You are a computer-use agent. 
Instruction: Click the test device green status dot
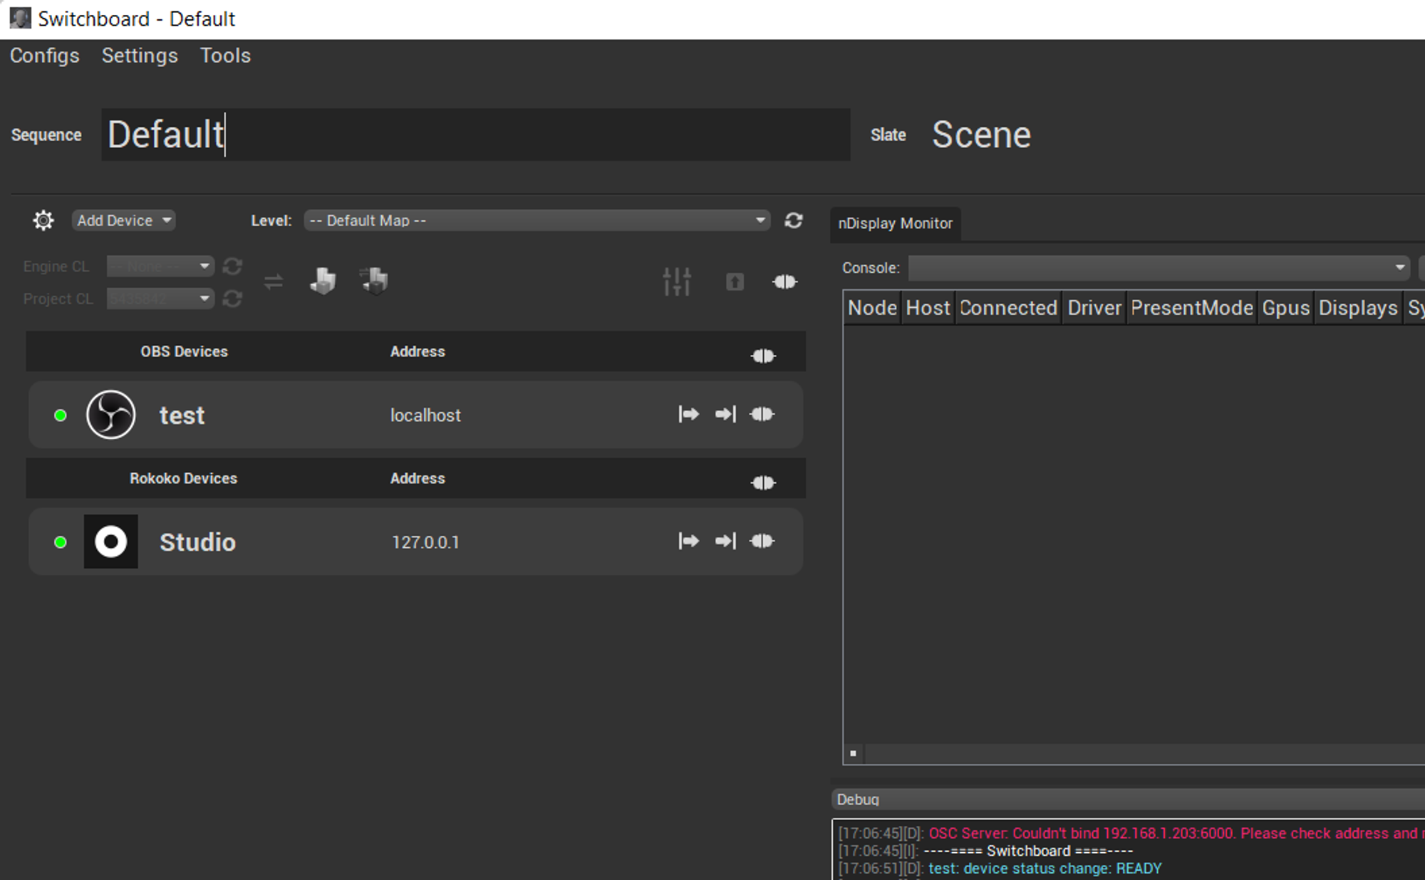coord(61,415)
